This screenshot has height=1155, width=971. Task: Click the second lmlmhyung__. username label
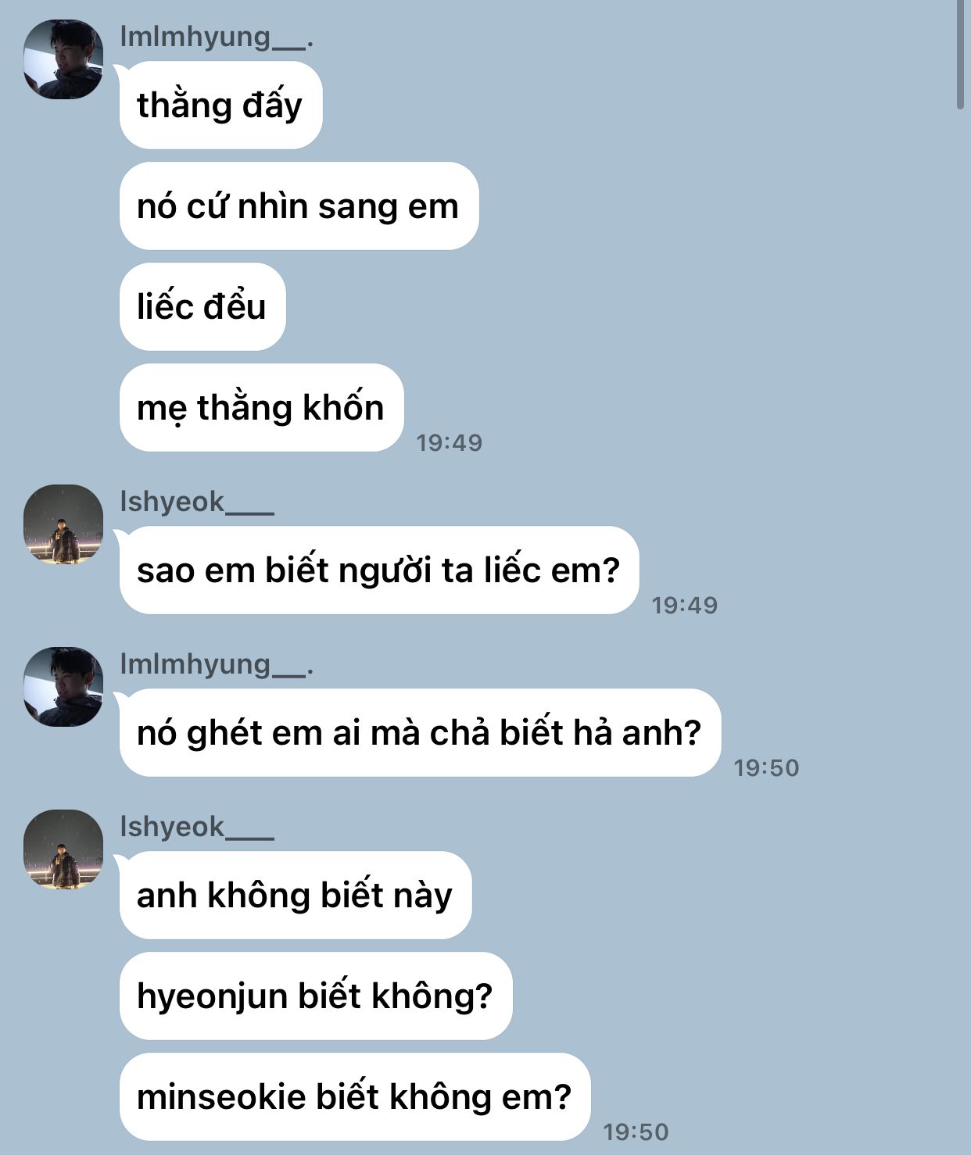click(x=217, y=664)
